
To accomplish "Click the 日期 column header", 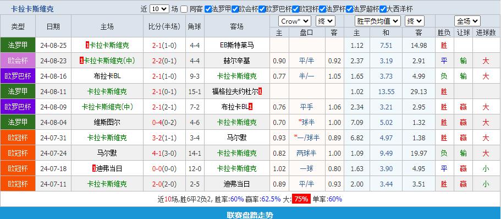I will click(x=53, y=26).
